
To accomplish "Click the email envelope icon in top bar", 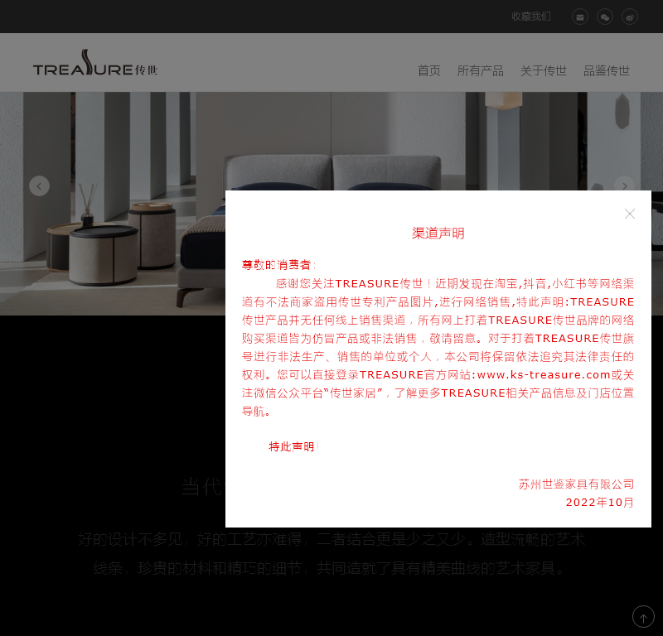I will (x=579, y=17).
